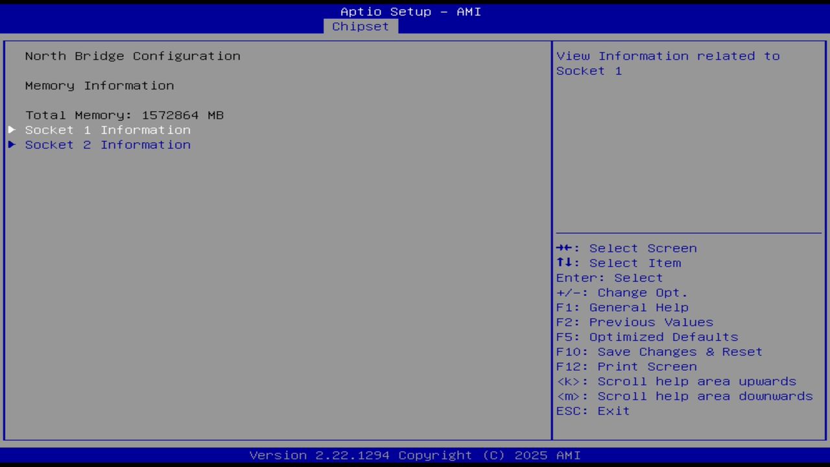Click the Esc Exit legend entry
Screen dimensions: 830x467
pyautogui.click(x=592, y=411)
